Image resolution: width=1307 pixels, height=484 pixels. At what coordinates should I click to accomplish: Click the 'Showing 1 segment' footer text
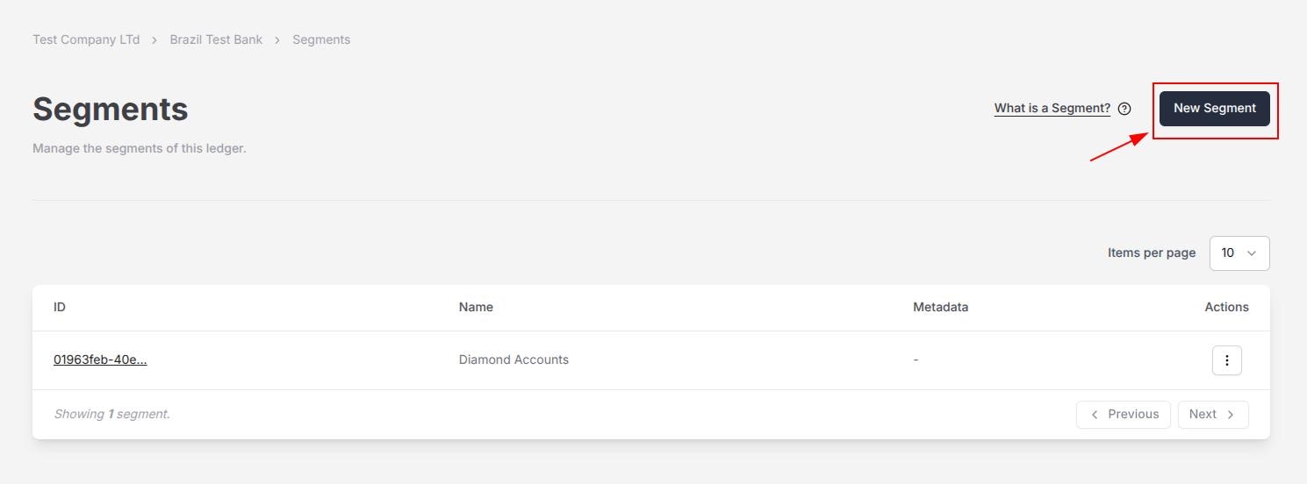point(111,414)
